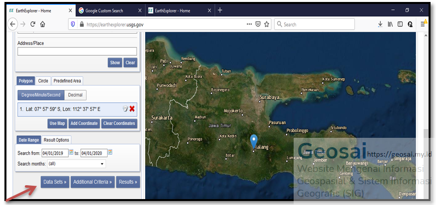The width and height of the screenshot is (436, 205).
Task: Click the Show button
Action: click(115, 63)
